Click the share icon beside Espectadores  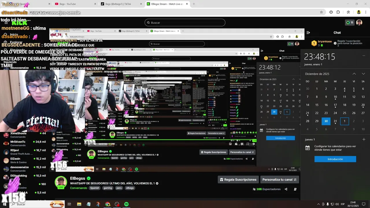[x=286, y=189]
